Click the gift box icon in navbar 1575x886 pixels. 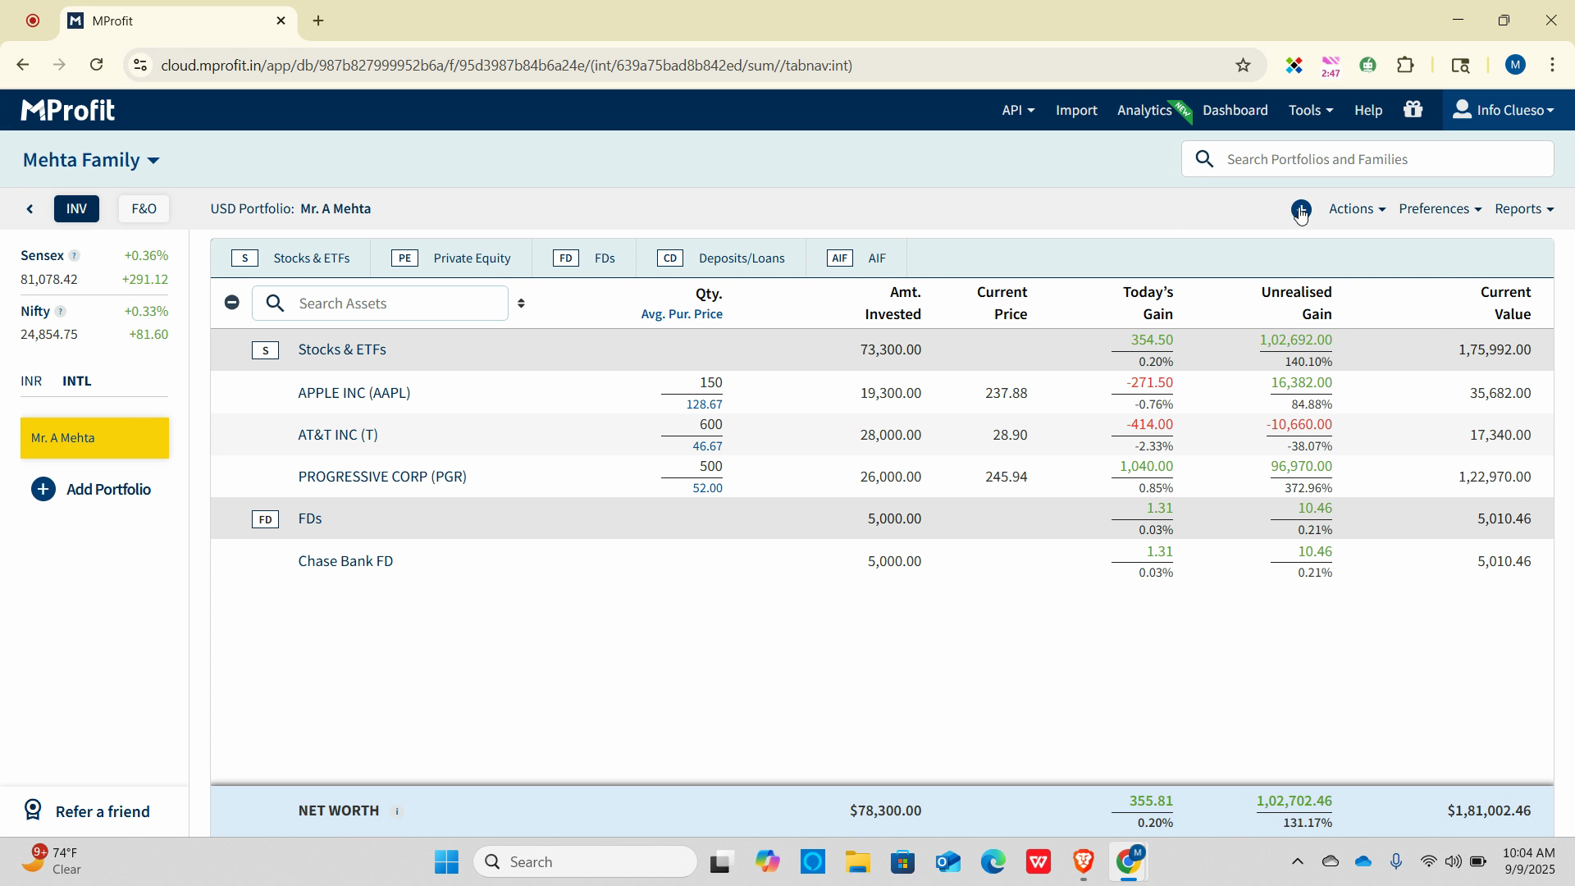coord(1413,110)
